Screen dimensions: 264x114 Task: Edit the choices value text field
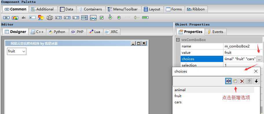(240, 59)
